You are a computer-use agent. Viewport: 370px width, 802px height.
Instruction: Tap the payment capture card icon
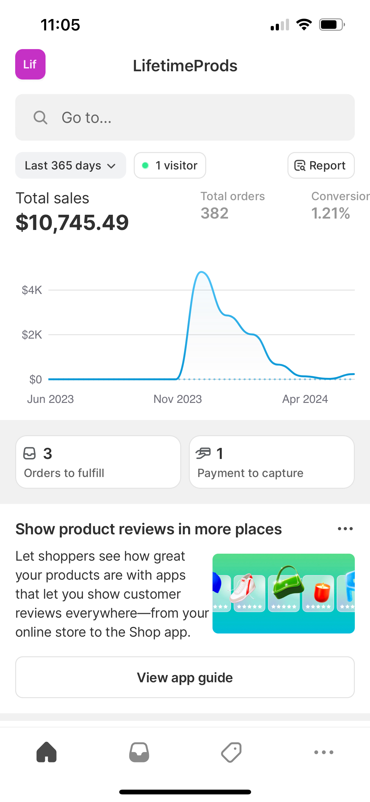203,453
